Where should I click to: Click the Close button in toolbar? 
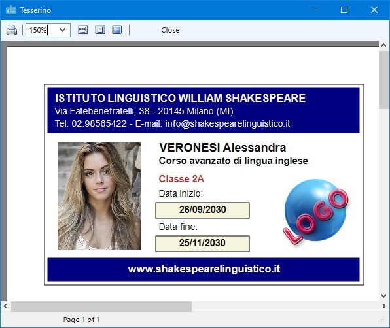click(x=170, y=30)
